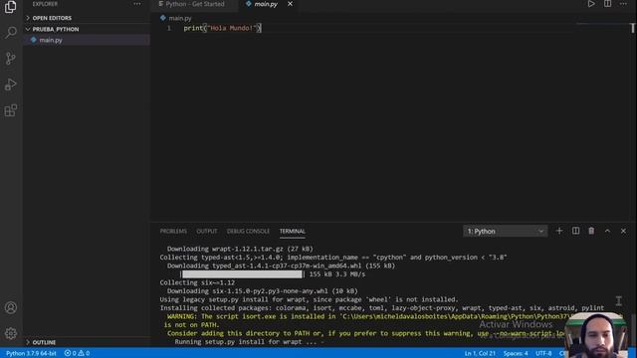Open the Manage gear settings icon
637x358 pixels.
tap(11, 333)
